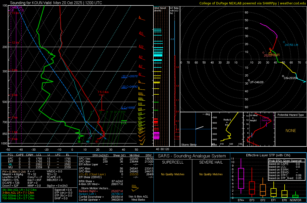307x203 pixels.
Task: Click the 'NONE' hazard type text
Action: pos(291,131)
